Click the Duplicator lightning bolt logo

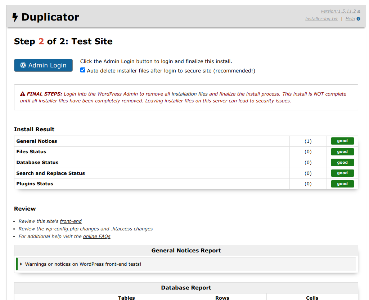point(15,17)
